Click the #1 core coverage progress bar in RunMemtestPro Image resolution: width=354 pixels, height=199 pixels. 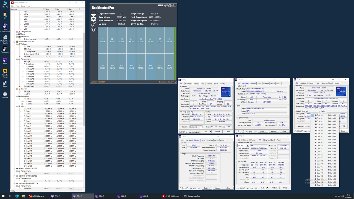[x=102, y=40]
